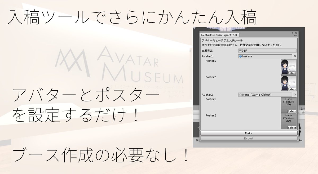Maximize the export tool window

coord(293,33)
